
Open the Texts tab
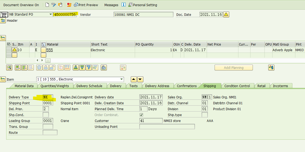pyautogui.click(x=133, y=86)
